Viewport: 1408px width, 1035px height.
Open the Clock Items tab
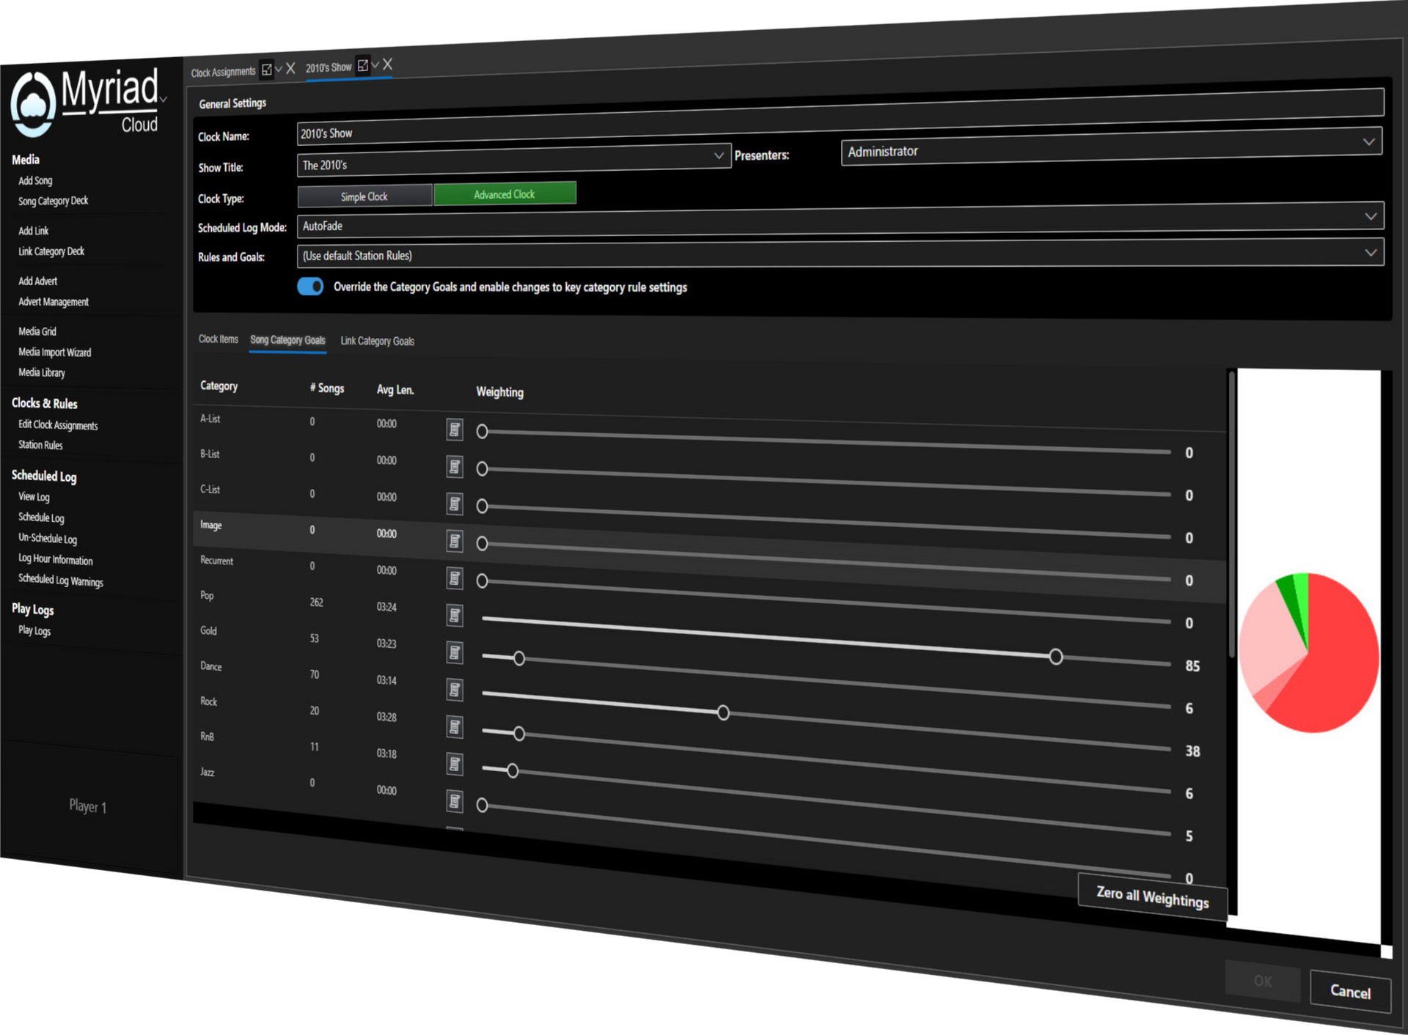tap(217, 339)
